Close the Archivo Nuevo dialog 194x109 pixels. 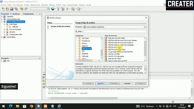click(146, 18)
